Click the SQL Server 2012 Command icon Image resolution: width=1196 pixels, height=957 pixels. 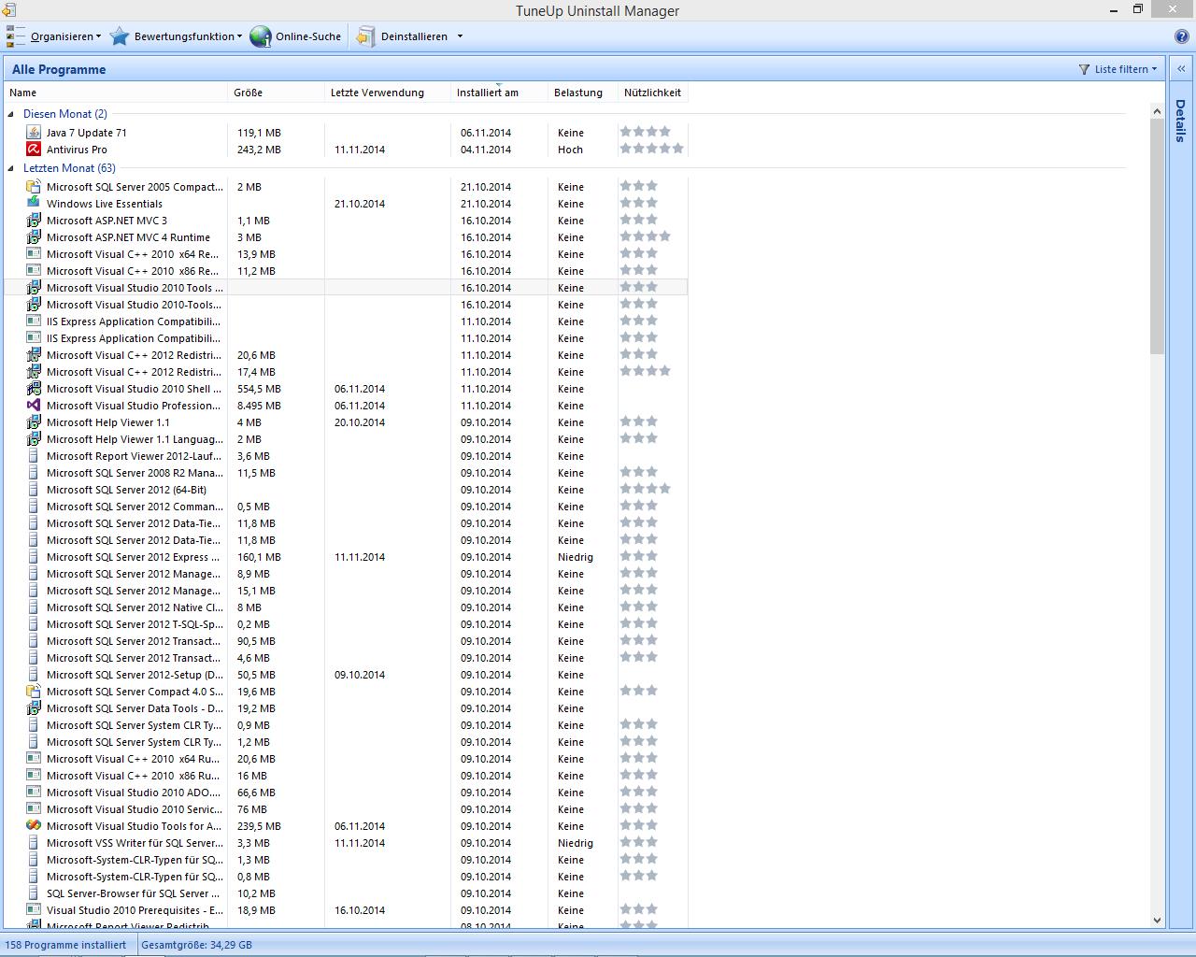coord(34,507)
